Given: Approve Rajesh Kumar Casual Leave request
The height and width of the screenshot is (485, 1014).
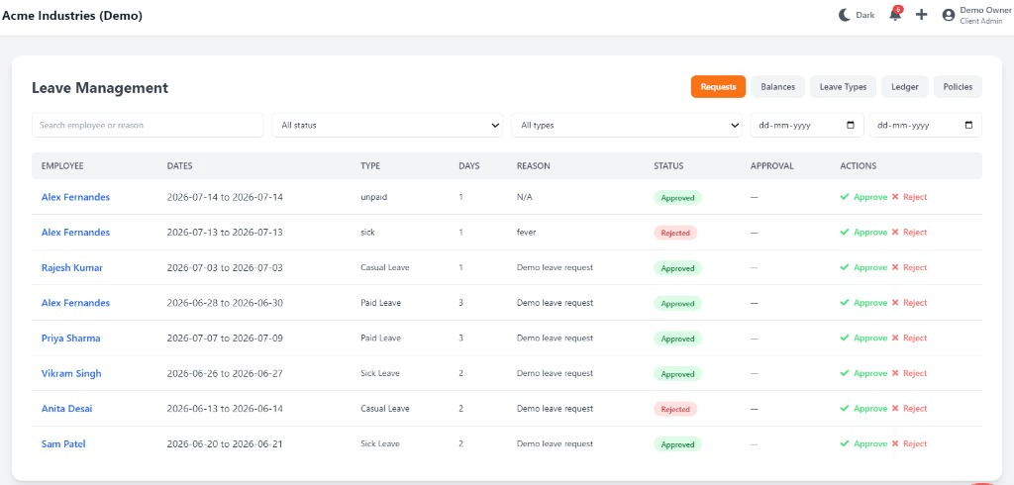Looking at the screenshot, I should [x=863, y=267].
